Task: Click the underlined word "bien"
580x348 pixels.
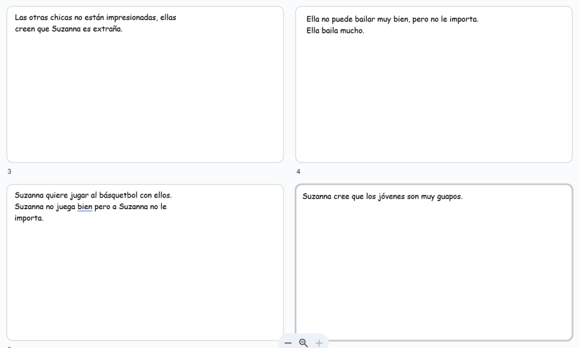Action: [x=84, y=207]
